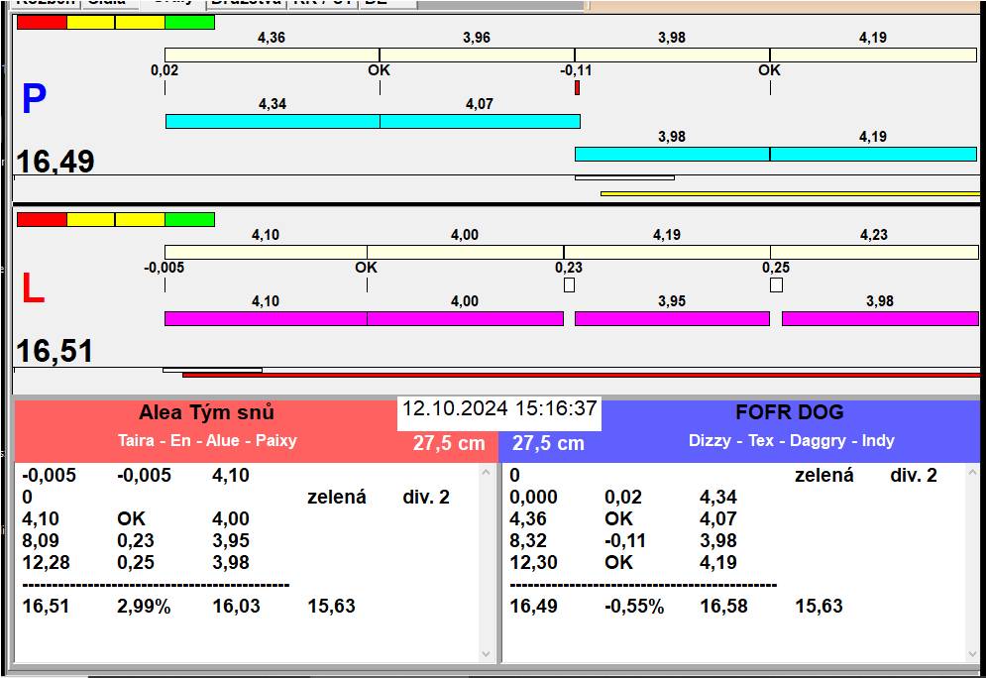Click the 3,96 split label in P lane
The width and height of the screenshot is (986, 678).
(x=477, y=38)
